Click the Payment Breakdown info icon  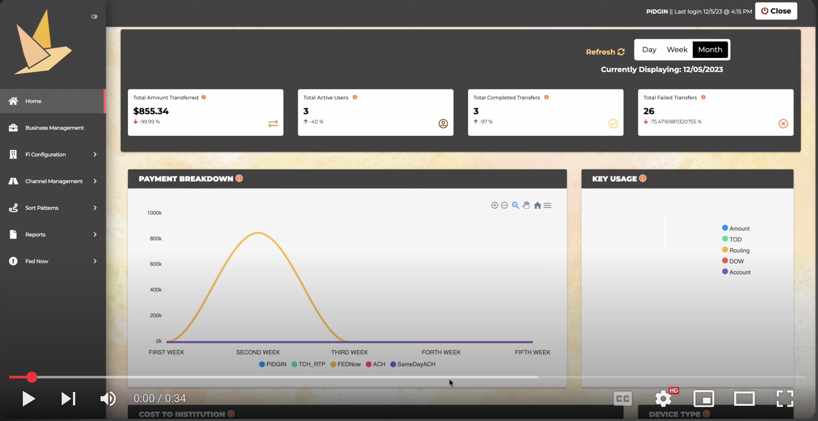(x=239, y=178)
